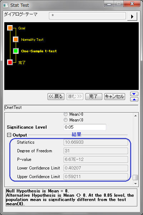Click the red 完了 node square
This screenshot has width=143, height=215.
tap(10, 62)
